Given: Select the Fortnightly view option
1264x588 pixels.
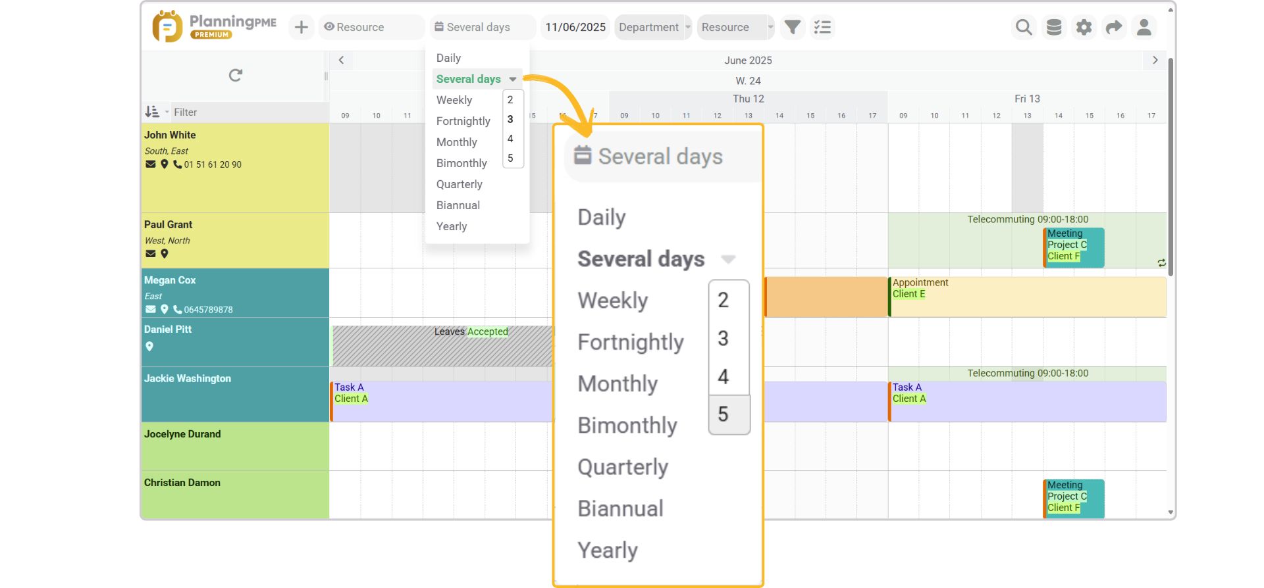Looking at the screenshot, I should [463, 121].
